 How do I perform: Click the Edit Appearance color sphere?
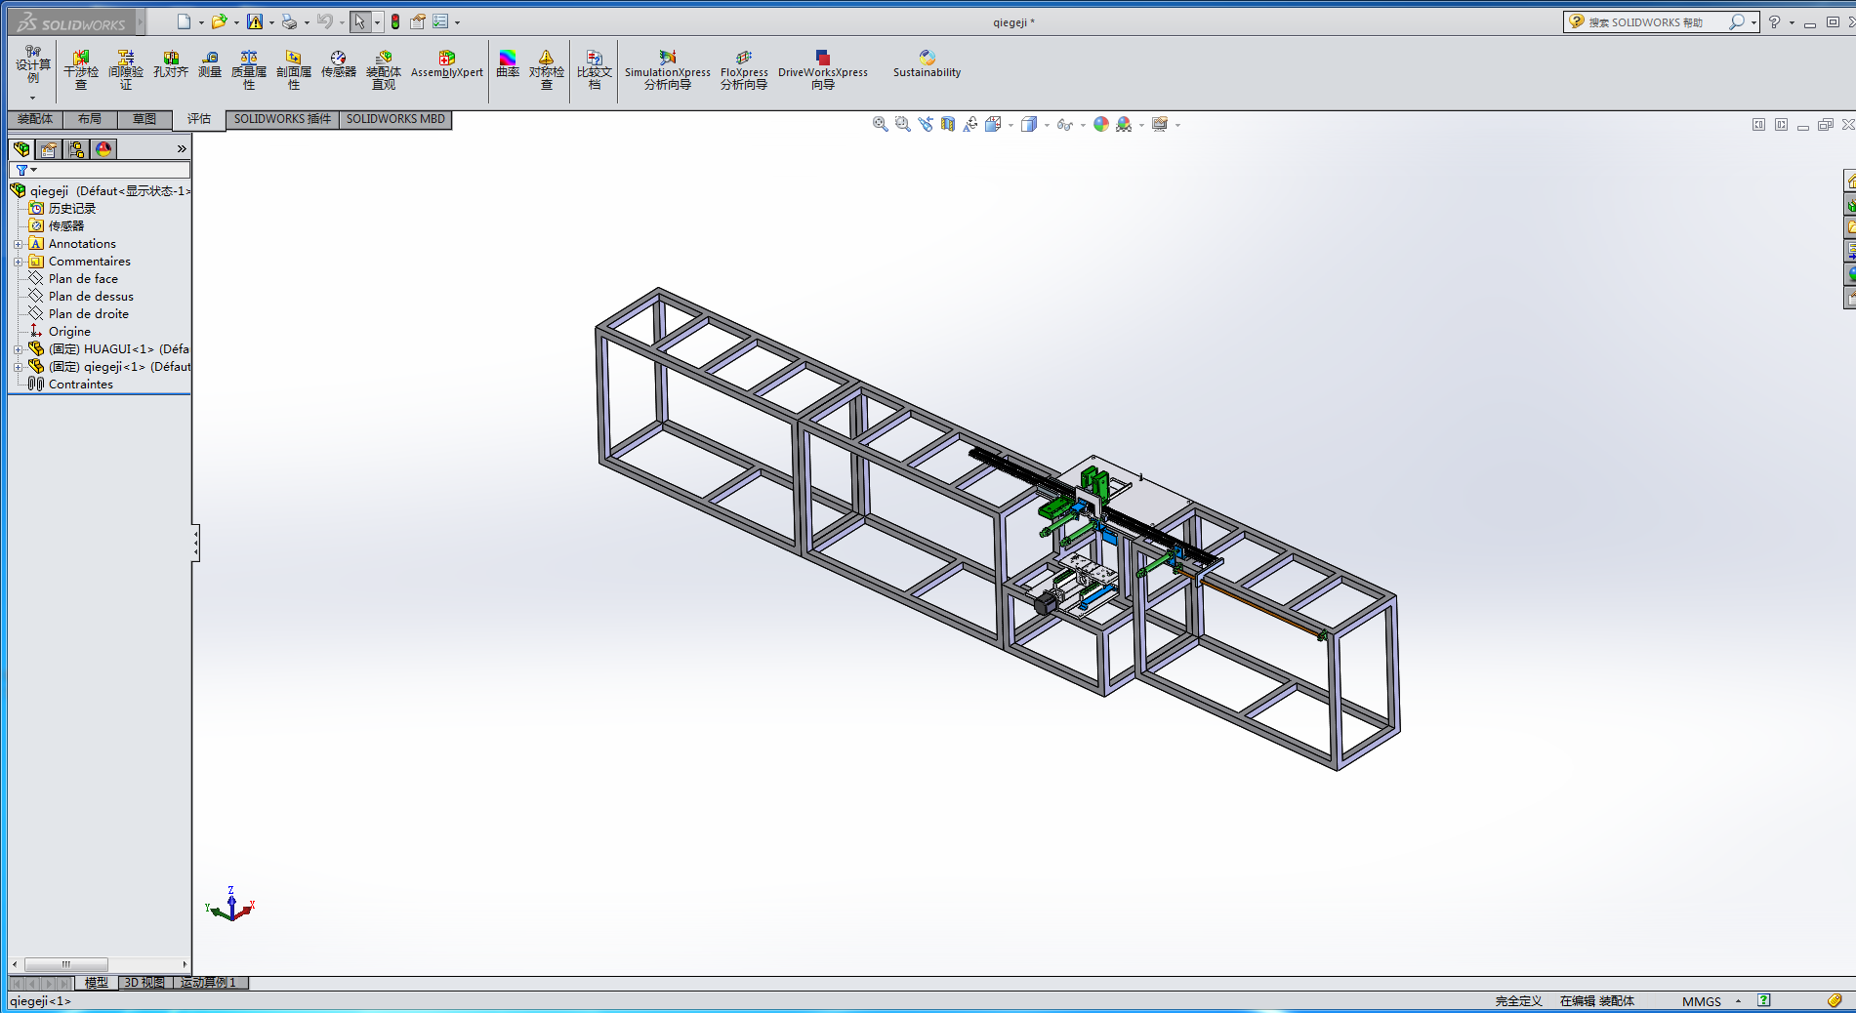click(1100, 124)
